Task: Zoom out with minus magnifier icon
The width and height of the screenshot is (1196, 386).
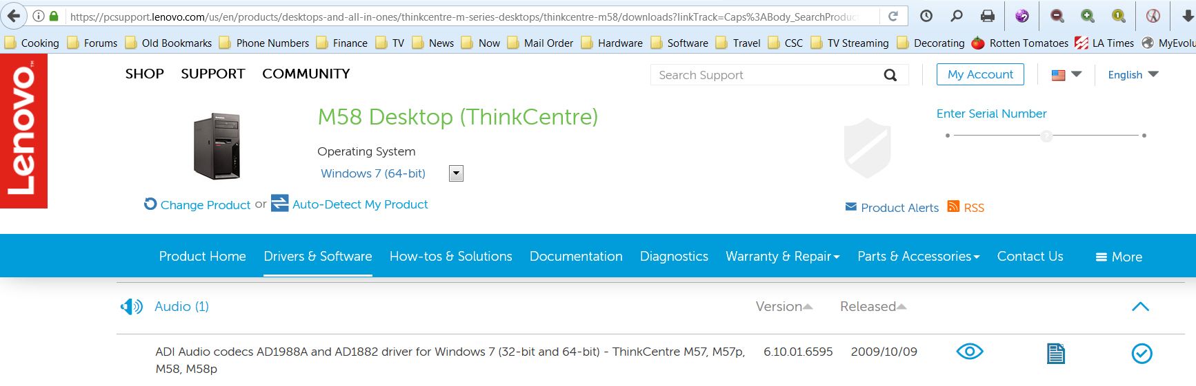Action: (x=1057, y=16)
